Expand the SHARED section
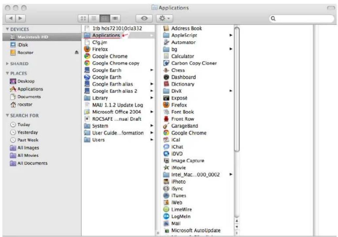 point(8,64)
